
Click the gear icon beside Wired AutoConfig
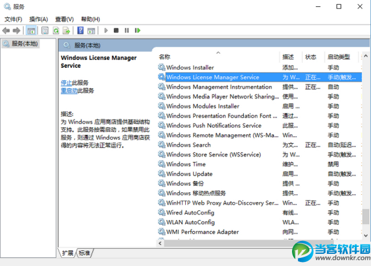click(x=161, y=212)
